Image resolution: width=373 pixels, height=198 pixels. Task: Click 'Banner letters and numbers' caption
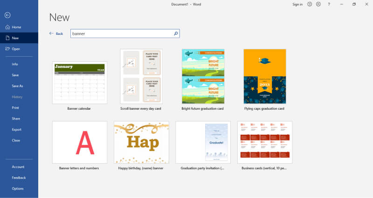pos(79,168)
